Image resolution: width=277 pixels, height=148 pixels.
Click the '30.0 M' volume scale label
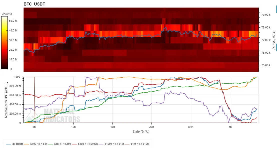13,40
